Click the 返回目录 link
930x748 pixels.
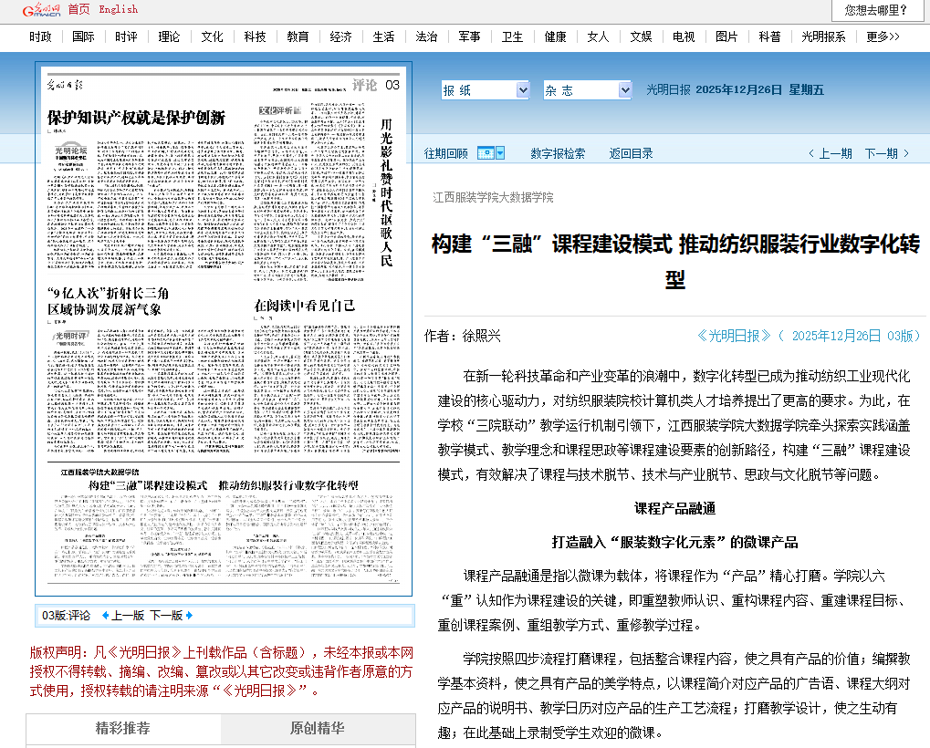[x=632, y=153]
